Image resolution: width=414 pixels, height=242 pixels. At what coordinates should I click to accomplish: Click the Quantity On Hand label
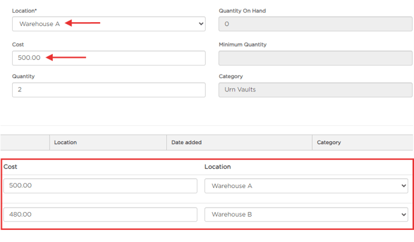coord(242,11)
